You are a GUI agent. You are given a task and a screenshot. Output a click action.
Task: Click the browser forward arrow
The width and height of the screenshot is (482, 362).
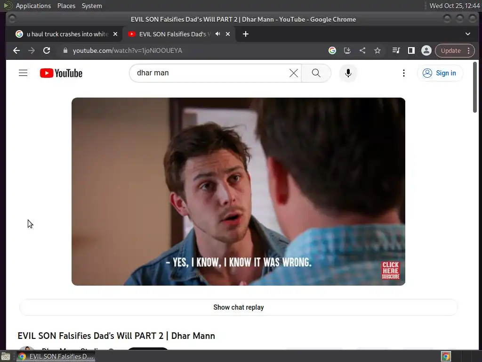(x=32, y=50)
